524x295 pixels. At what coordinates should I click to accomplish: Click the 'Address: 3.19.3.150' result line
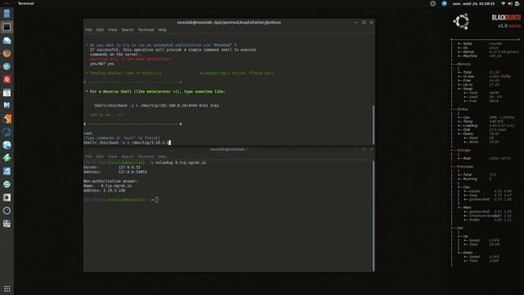pos(104,190)
